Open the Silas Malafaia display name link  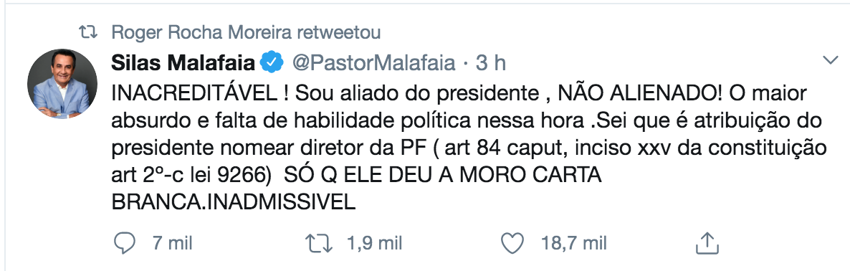pyautogui.click(x=183, y=63)
